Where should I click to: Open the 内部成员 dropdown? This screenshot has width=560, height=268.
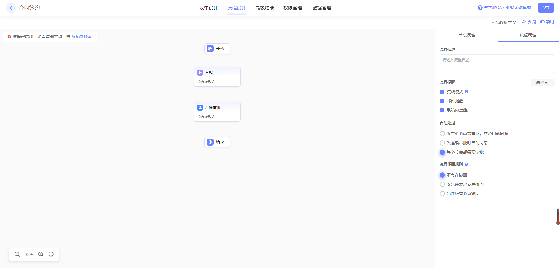pos(542,83)
